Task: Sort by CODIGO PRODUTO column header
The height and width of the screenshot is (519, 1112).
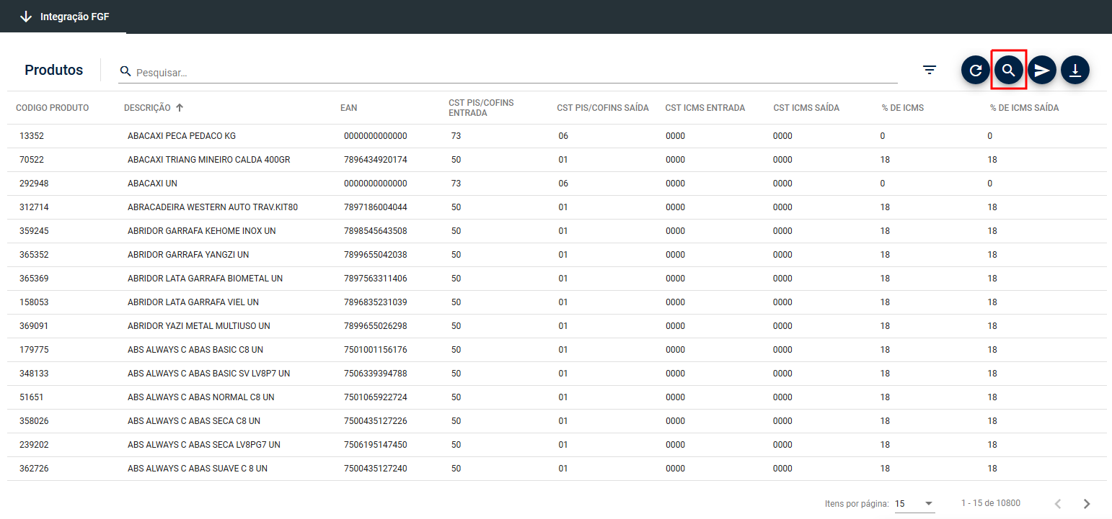Action: (52, 108)
